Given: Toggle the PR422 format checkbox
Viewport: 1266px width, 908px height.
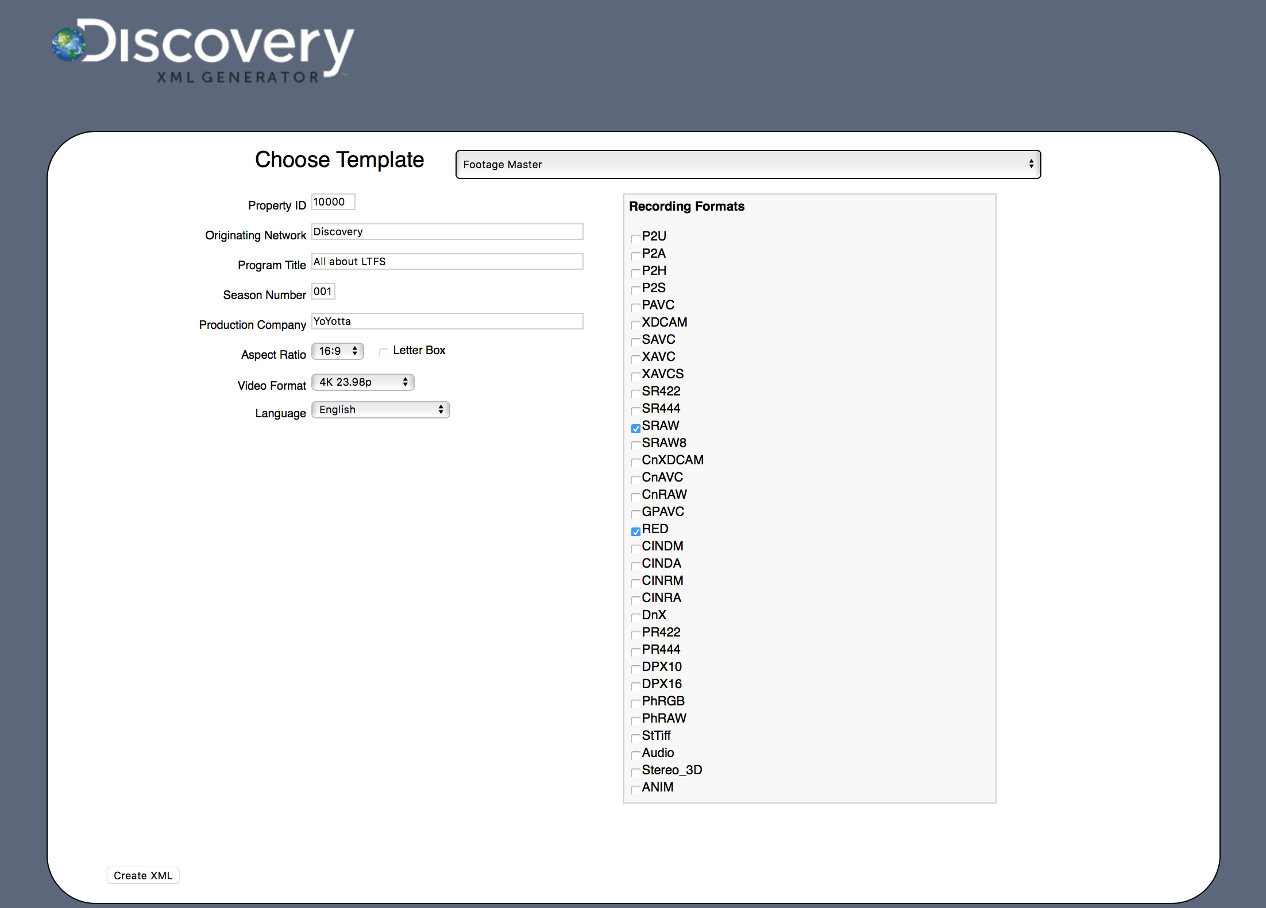Looking at the screenshot, I should pyautogui.click(x=636, y=634).
